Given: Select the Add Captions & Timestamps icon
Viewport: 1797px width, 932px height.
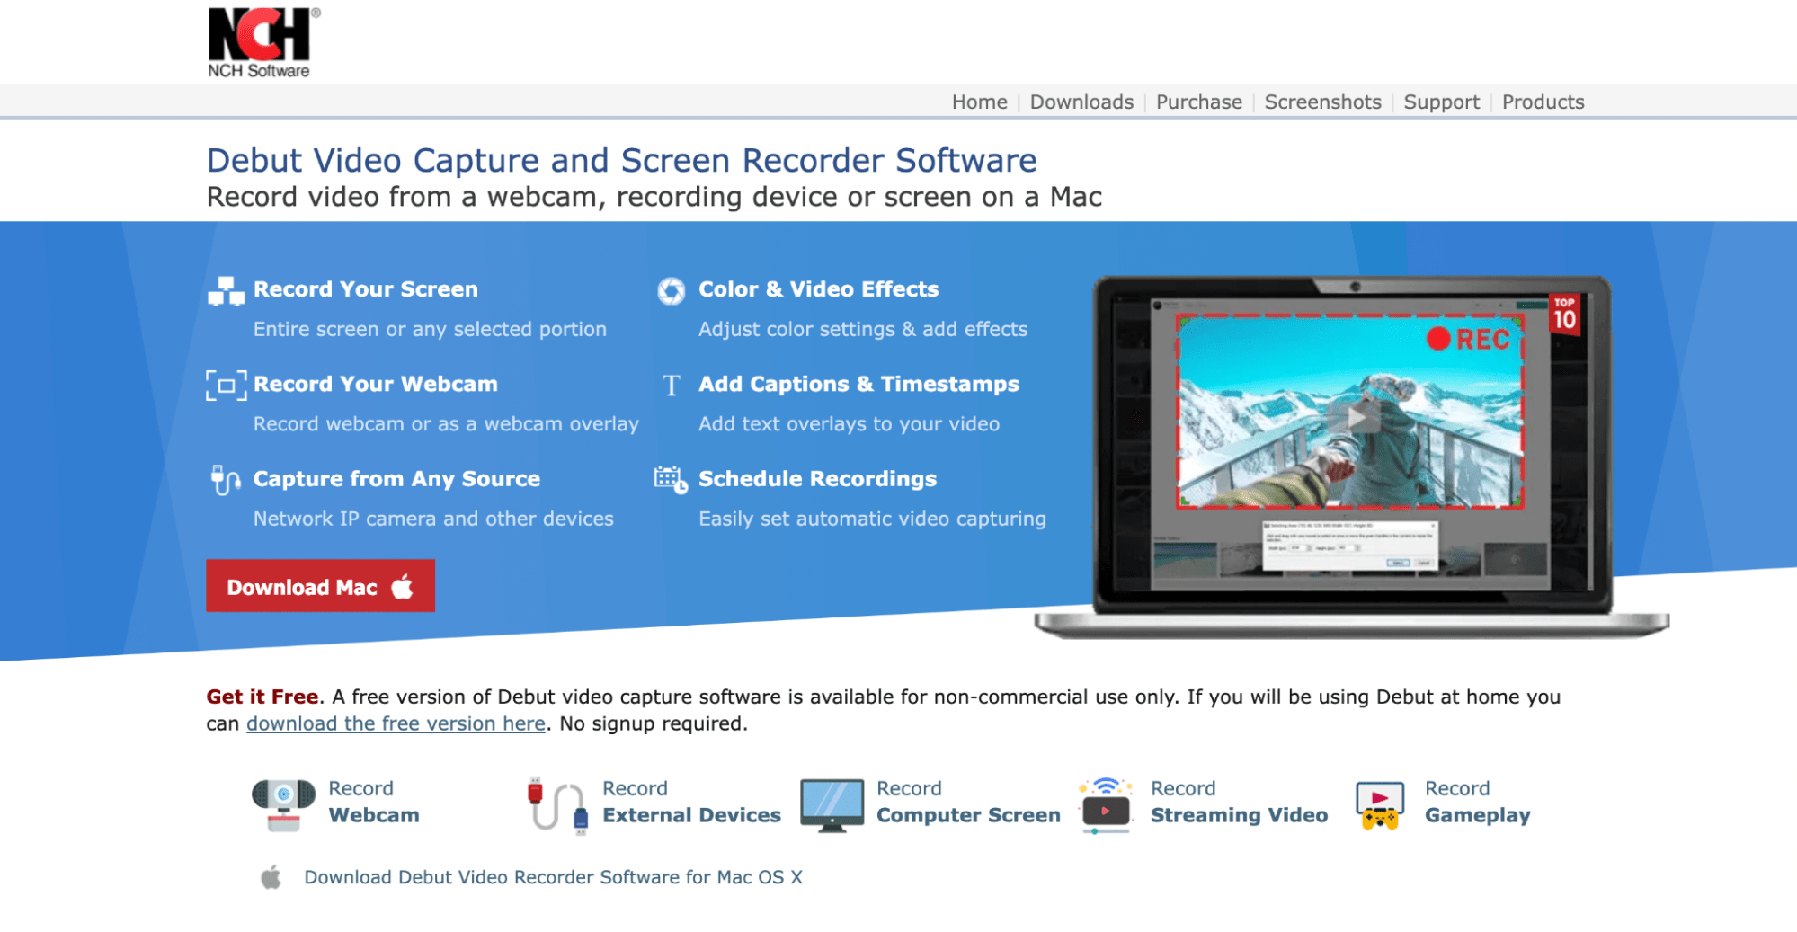Looking at the screenshot, I should tap(669, 385).
